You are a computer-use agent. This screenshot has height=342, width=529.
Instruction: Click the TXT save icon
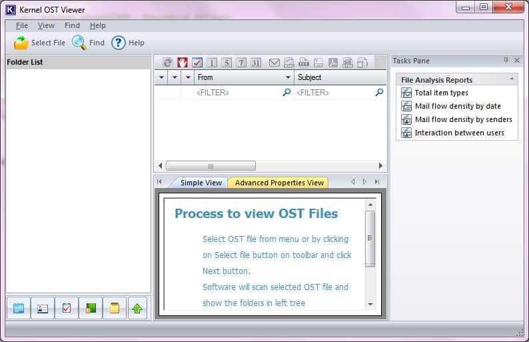[x=304, y=63]
